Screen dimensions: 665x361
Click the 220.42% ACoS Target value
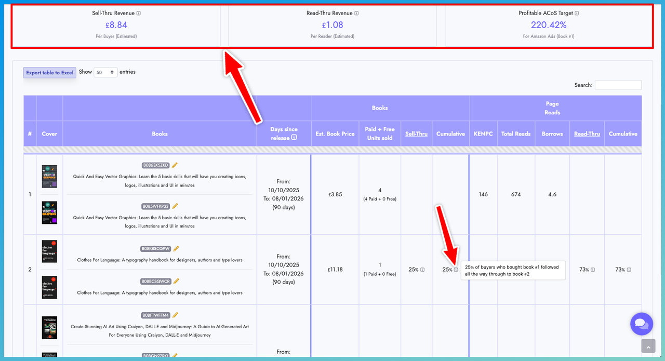click(x=549, y=25)
